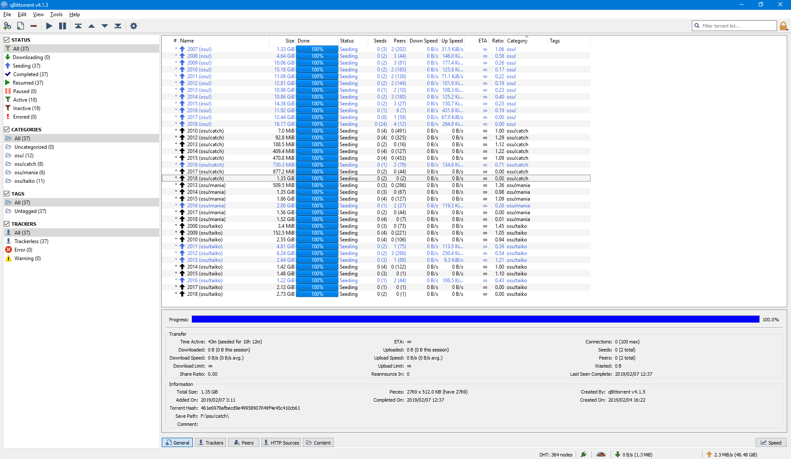Select the osu!mania (6) category
791x459 pixels.
click(x=81, y=172)
